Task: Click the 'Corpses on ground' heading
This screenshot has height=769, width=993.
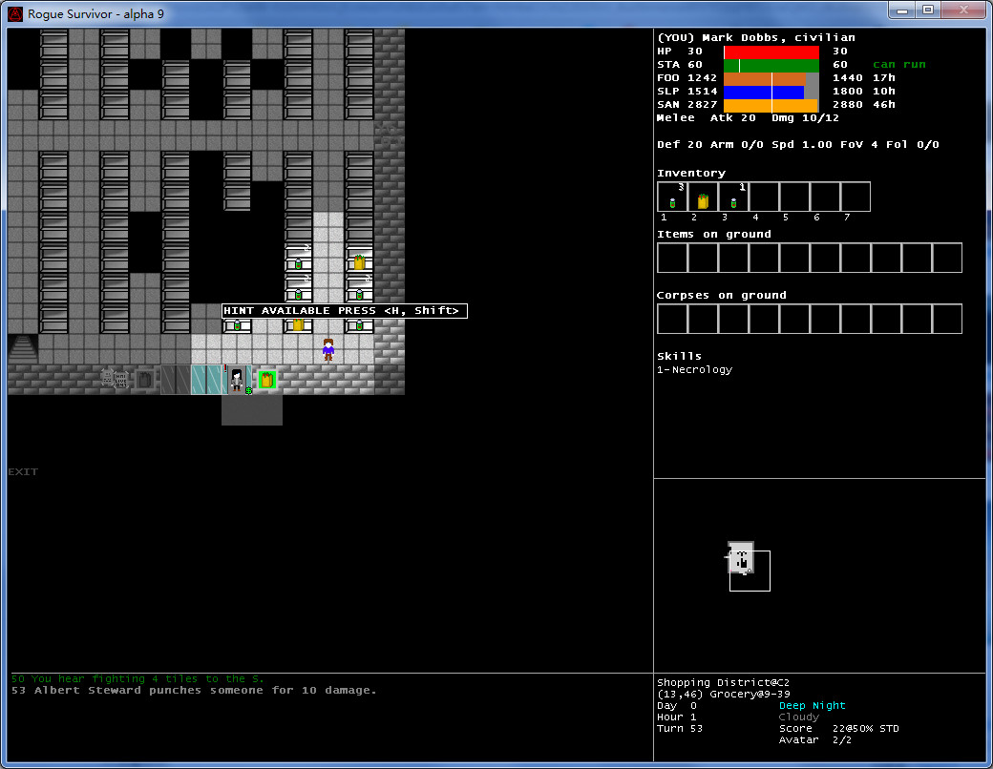Action: tap(721, 295)
